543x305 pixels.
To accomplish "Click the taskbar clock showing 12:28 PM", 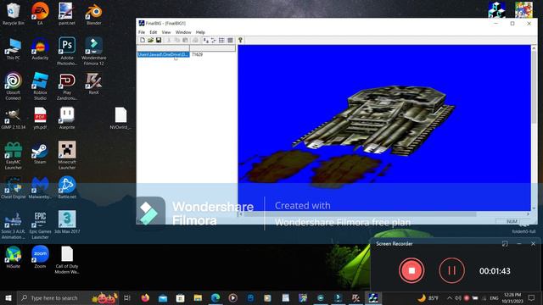I will [x=512, y=297].
